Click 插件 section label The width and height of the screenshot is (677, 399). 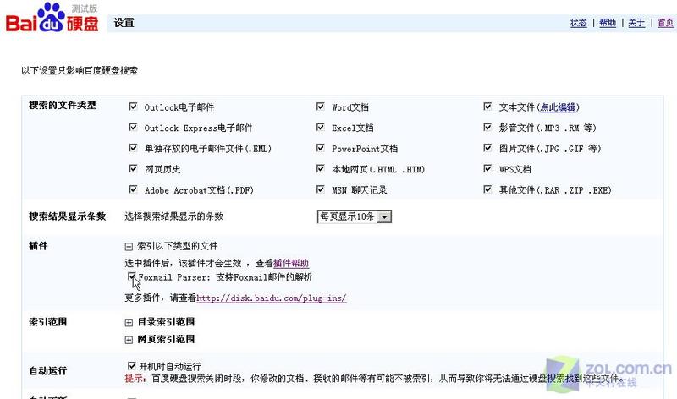(38, 246)
